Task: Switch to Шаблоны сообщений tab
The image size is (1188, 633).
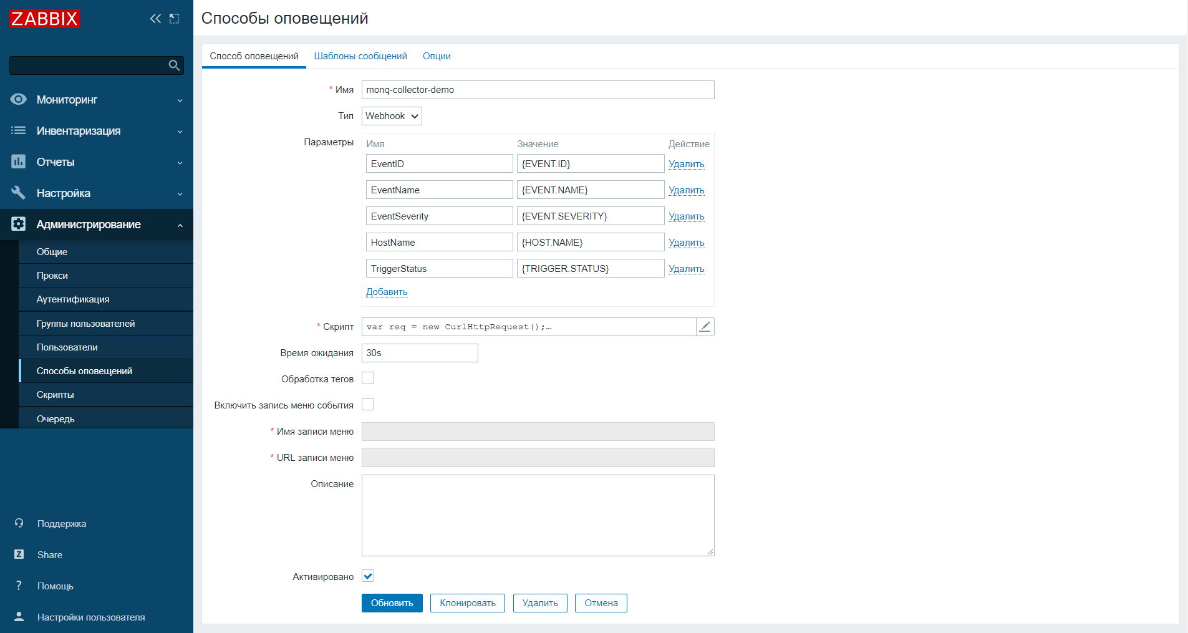Action: point(360,56)
